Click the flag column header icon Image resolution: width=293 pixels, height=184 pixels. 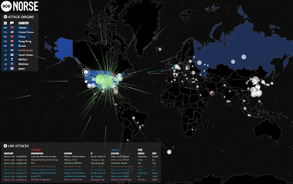click(12, 23)
